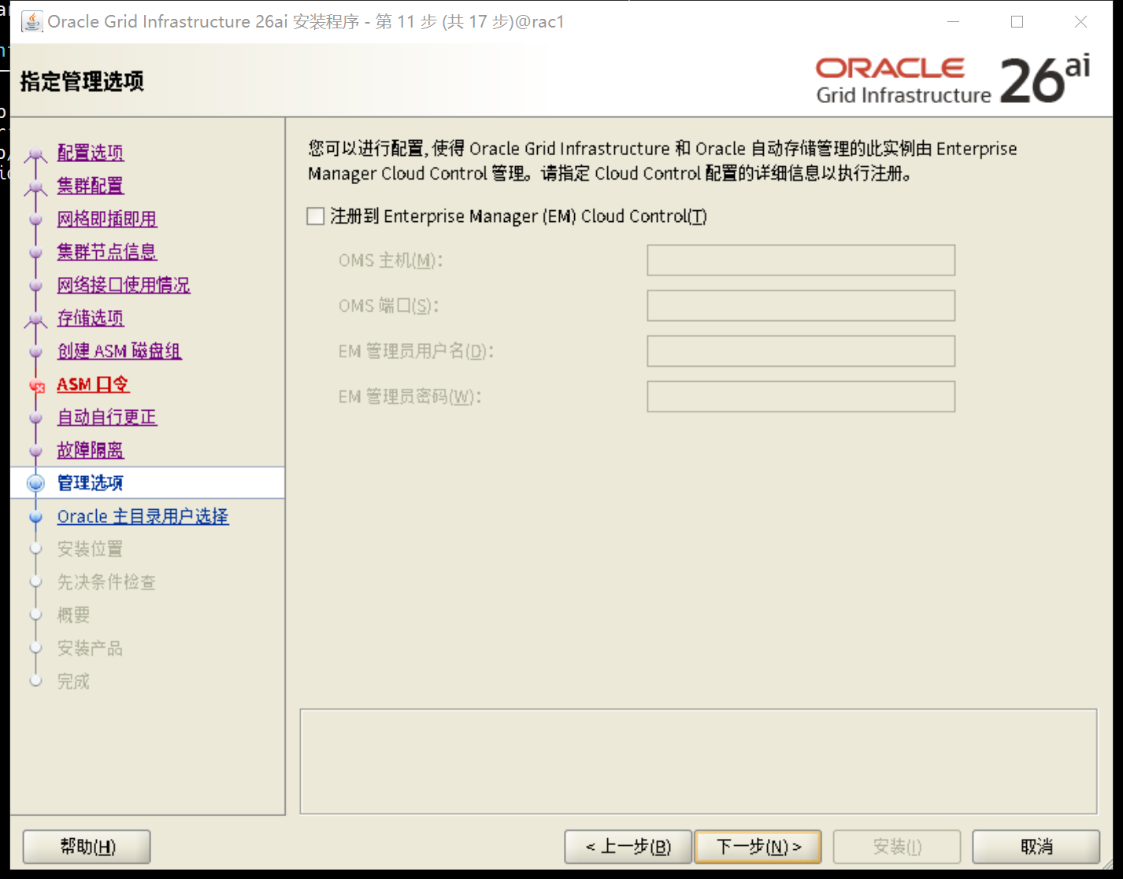Click the empty message panel

pos(699,762)
